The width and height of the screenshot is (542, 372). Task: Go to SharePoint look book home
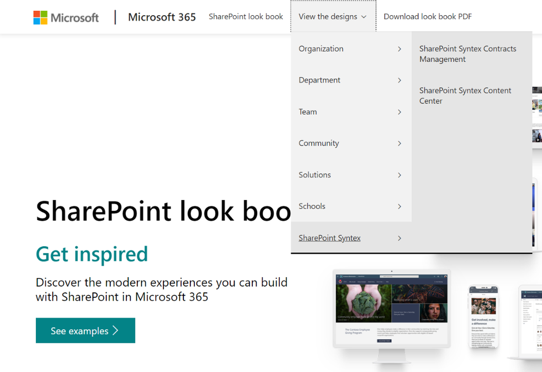(x=246, y=17)
